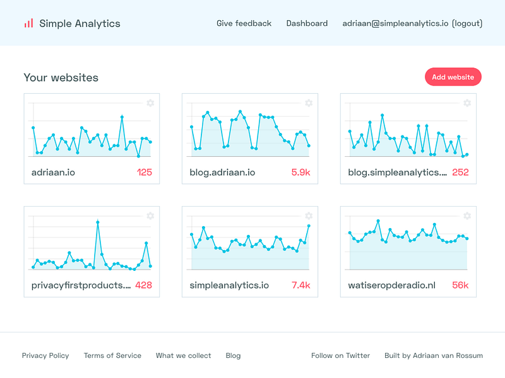Viewport: 505px width, 378px height.
Task: Click the 252 visitor count
Action: (460, 172)
